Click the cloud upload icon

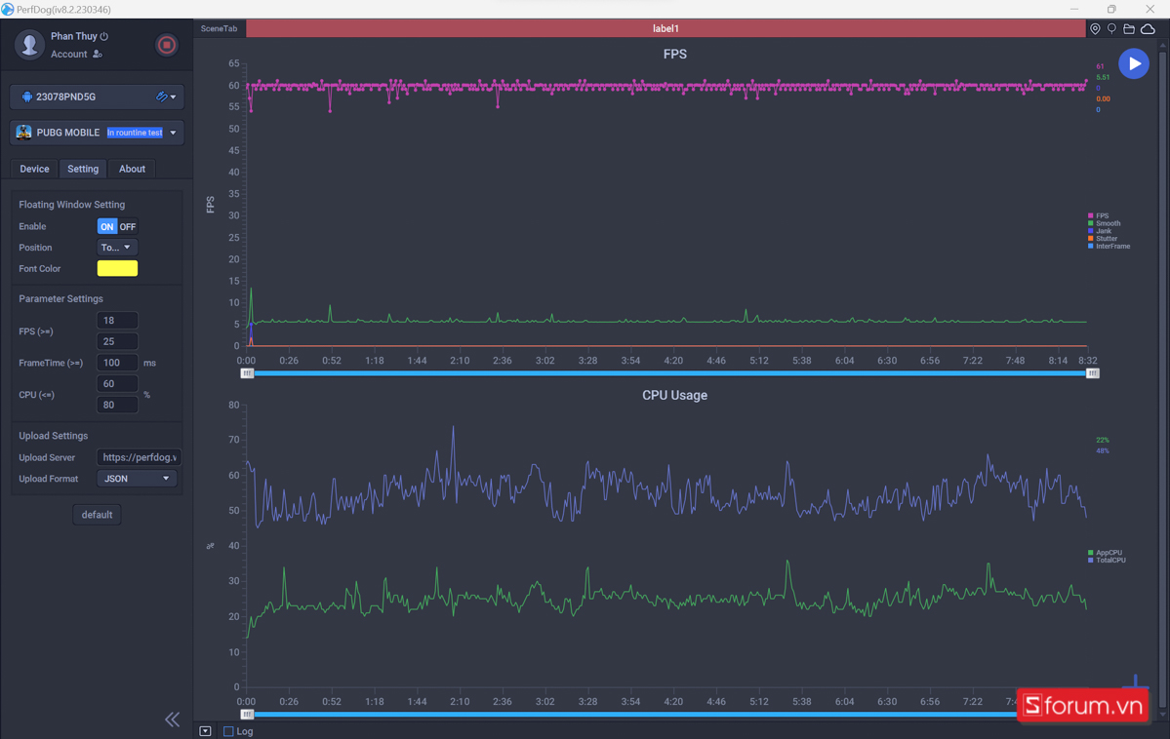1148,28
